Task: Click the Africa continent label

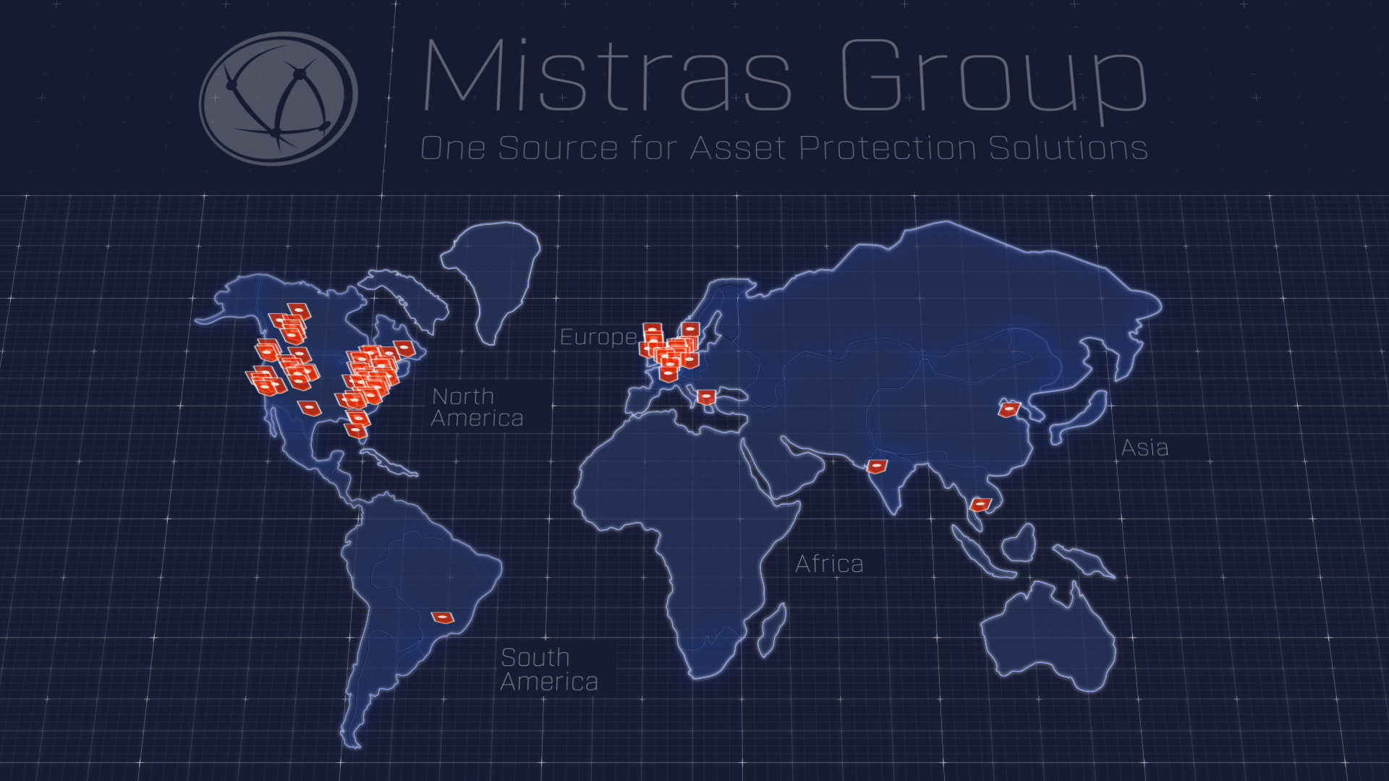Action: click(x=829, y=564)
